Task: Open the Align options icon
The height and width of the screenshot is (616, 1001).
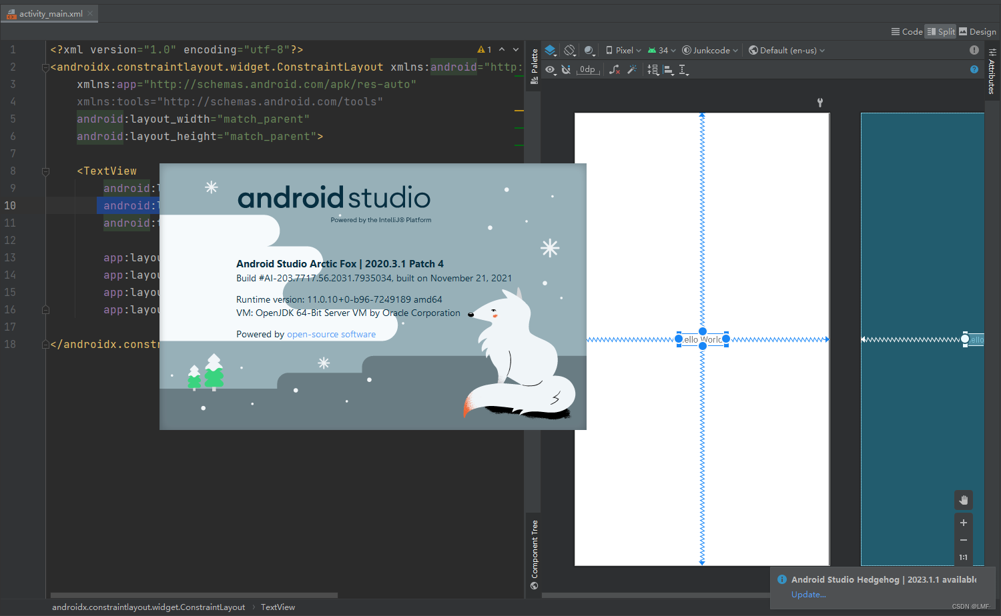Action: (669, 69)
